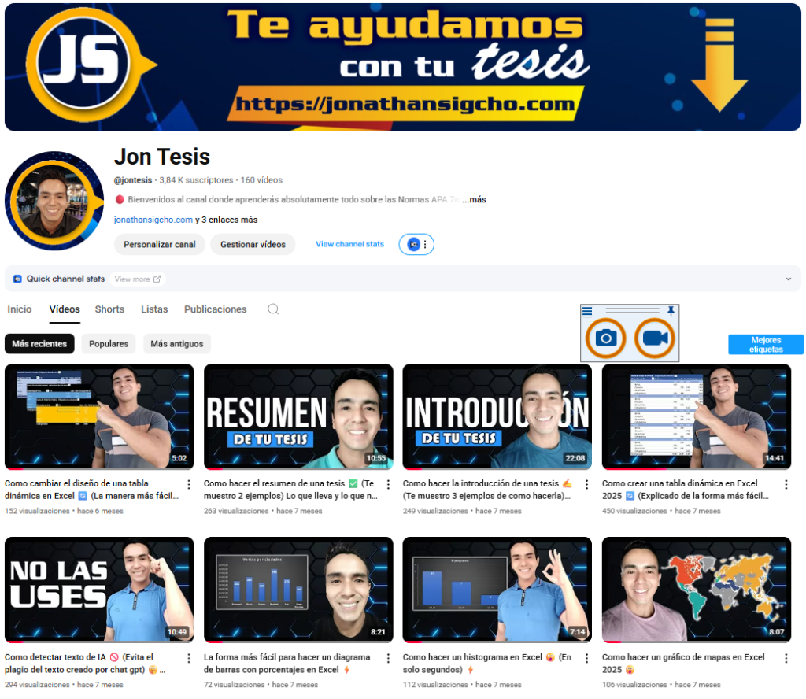The height and width of the screenshot is (699, 806).
Task: Click the video camera record icon
Action: click(655, 338)
